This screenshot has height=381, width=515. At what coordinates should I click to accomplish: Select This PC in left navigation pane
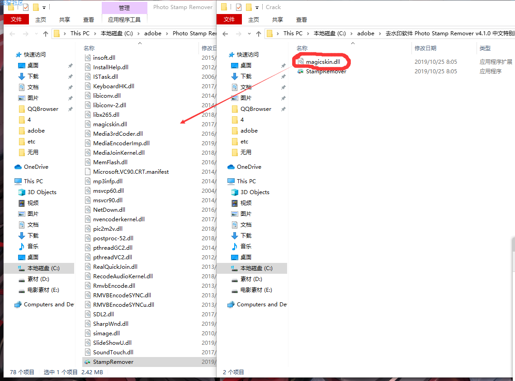pos(33,181)
